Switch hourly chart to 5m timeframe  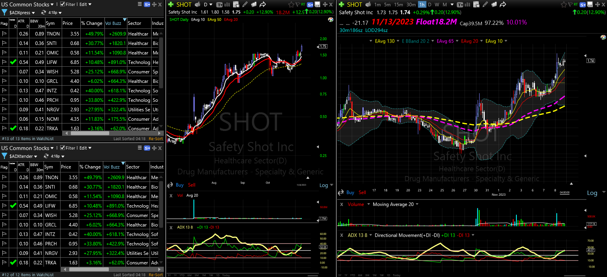click(x=388, y=5)
